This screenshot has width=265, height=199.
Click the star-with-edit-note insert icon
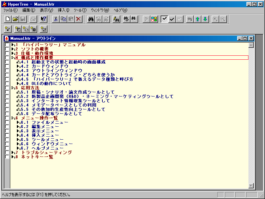43,29
